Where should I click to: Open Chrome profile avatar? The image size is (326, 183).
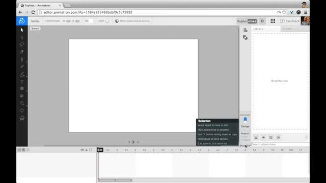(x=304, y=5)
